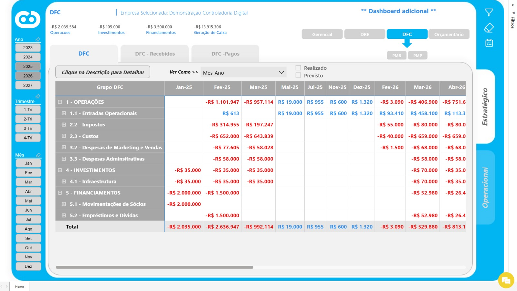This screenshot has height=291, width=517.
Task: Open the Dashboard adicional link
Action: 398,11
